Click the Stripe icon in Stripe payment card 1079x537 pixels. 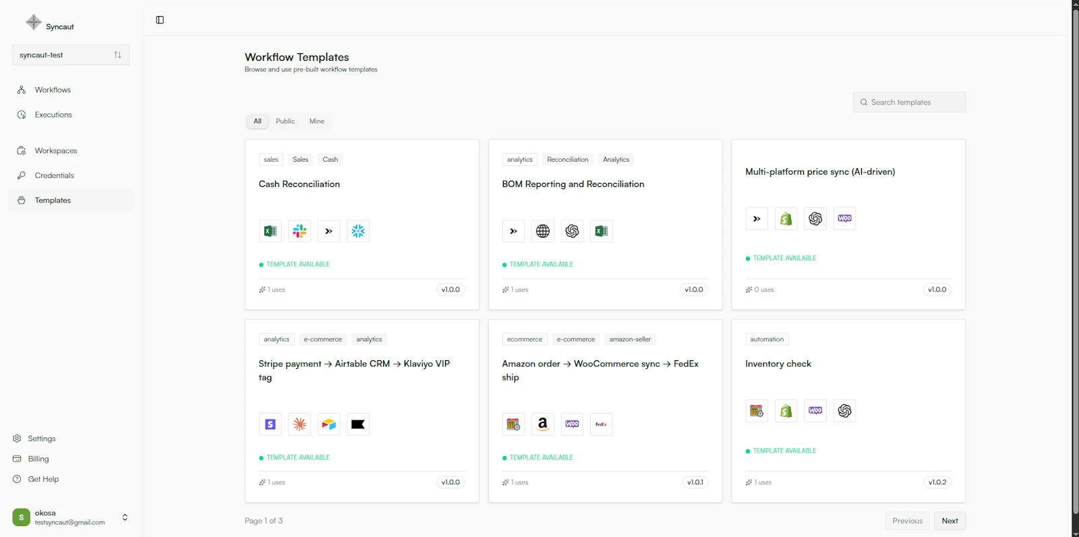270,424
